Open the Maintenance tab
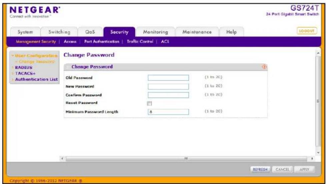326x184 pixels. [x=197, y=32]
